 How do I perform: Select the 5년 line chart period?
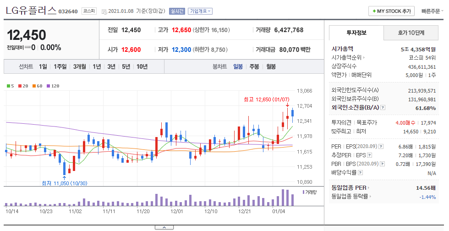[x=126, y=66]
